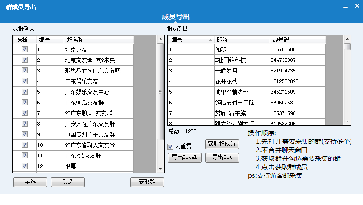The width and height of the screenshot is (363, 205).
Task: Click the 选择 column header in group list
Action: tap(25, 40)
